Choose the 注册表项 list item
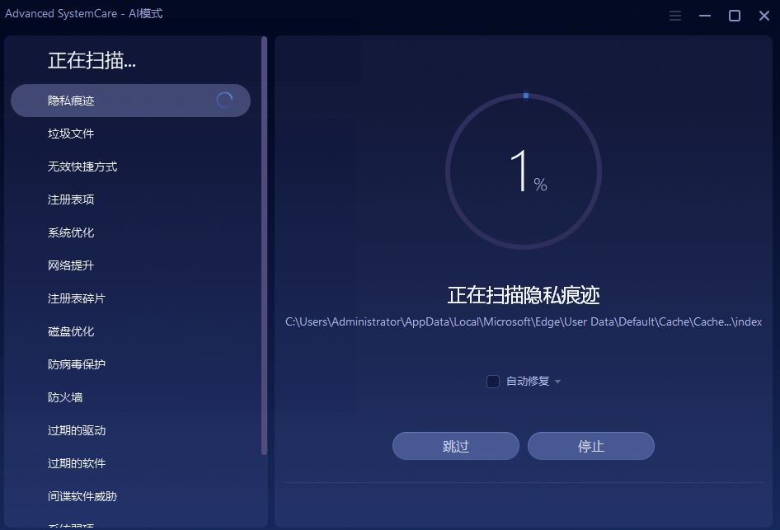Screen dimensions: 780x530 click(x=72, y=199)
